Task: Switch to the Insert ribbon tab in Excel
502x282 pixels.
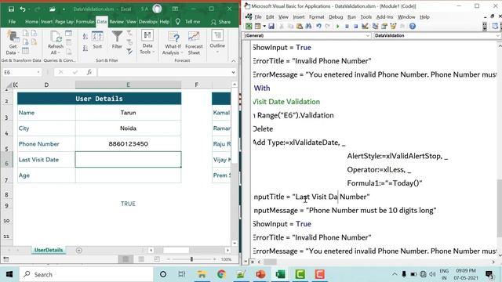Action: point(46,22)
